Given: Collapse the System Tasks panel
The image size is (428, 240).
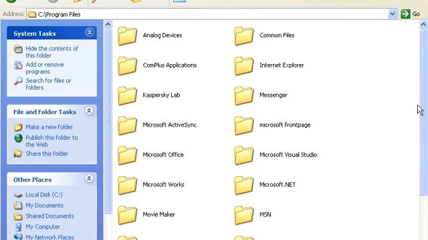Looking at the screenshot, I should pyautogui.click(x=89, y=33).
